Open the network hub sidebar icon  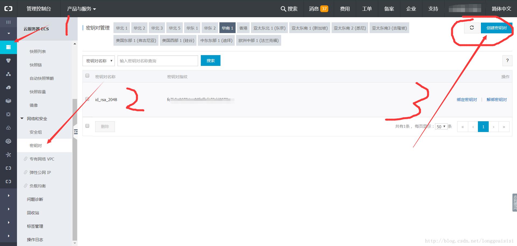coord(8,155)
